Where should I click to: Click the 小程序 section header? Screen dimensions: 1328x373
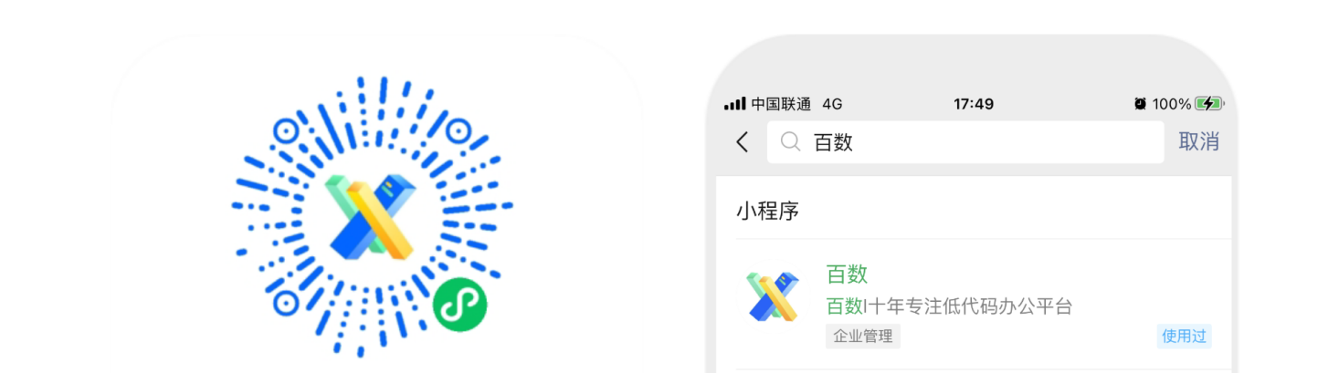(767, 212)
